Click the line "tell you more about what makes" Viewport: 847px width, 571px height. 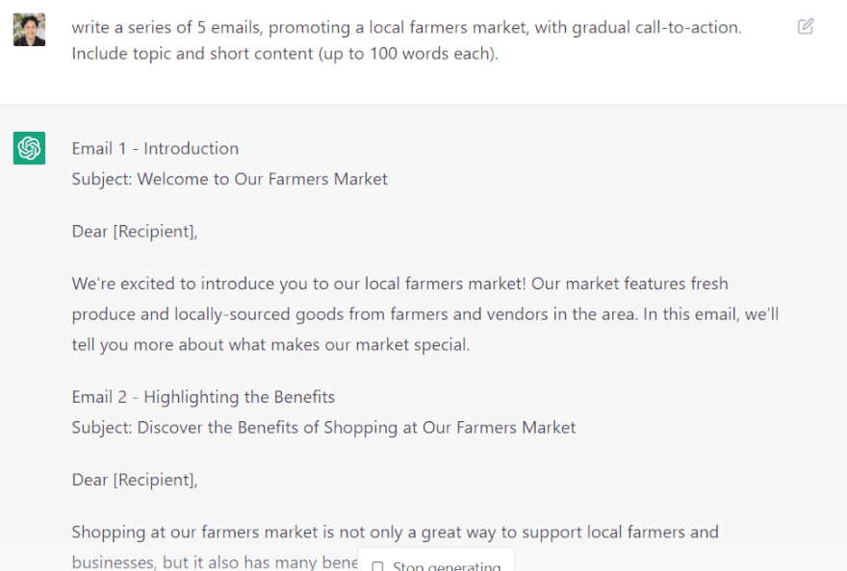click(270, 344)
